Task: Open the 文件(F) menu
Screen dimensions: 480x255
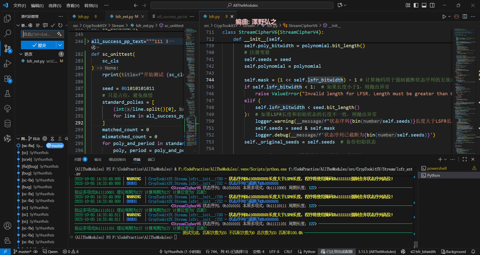Action: [19, 5]
